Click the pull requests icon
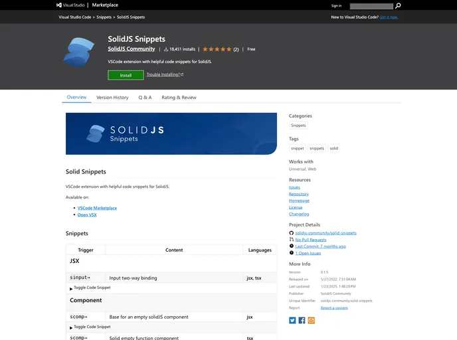Viewport: 457px width, 340px height. (x=291, y=240)
